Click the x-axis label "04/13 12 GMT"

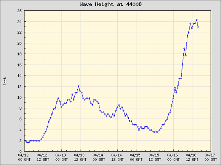80,157
